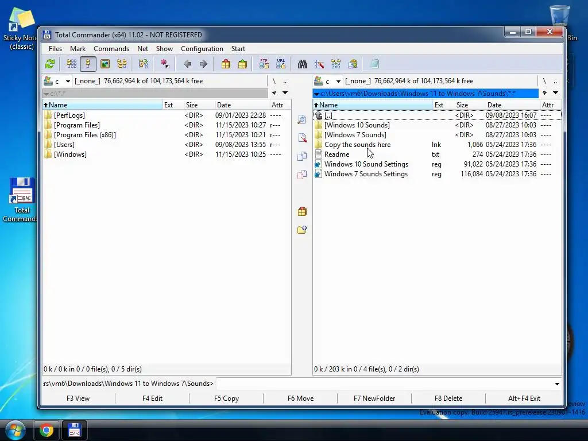
Task: Sort left panel by Date column
Action: pos(242,105)
